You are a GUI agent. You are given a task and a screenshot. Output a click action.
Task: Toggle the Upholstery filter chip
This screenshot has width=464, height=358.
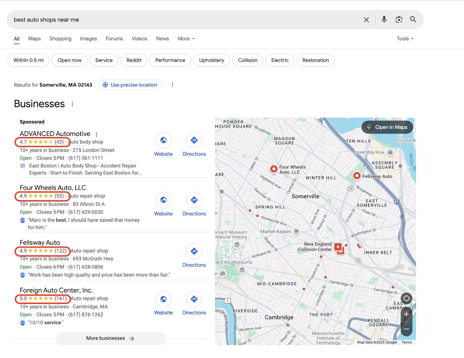[212, 60]
